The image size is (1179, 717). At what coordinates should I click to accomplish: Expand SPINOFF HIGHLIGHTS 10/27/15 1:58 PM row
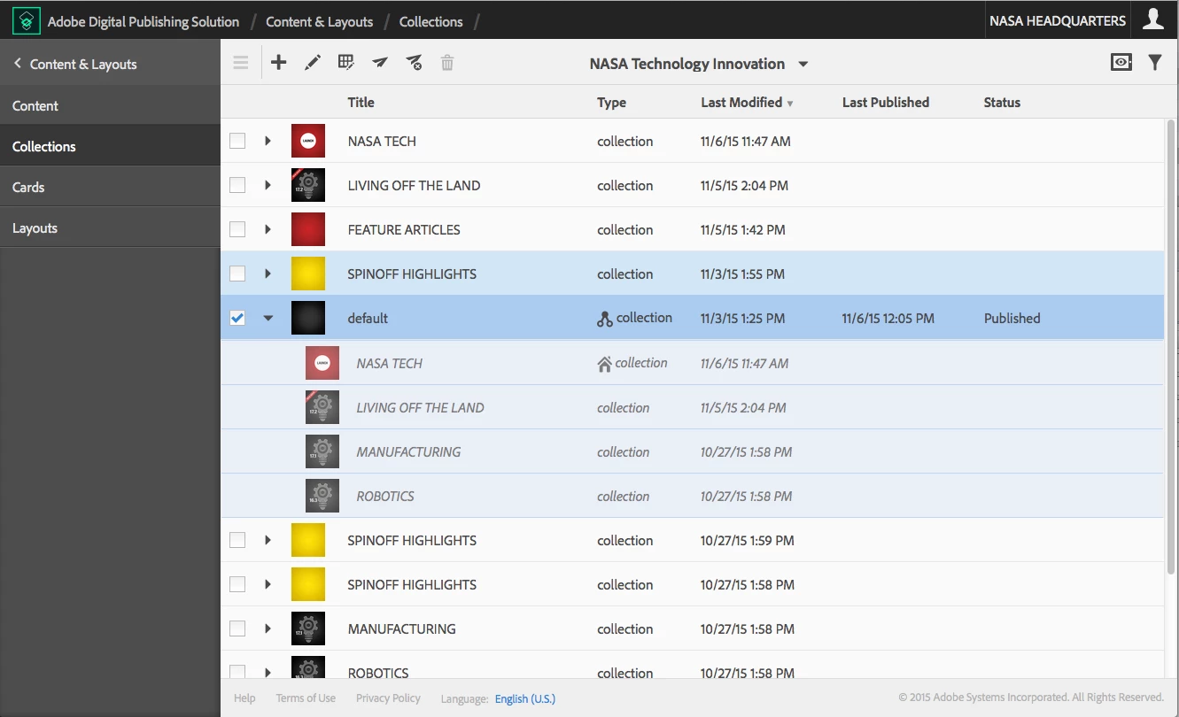coord(268,584)
